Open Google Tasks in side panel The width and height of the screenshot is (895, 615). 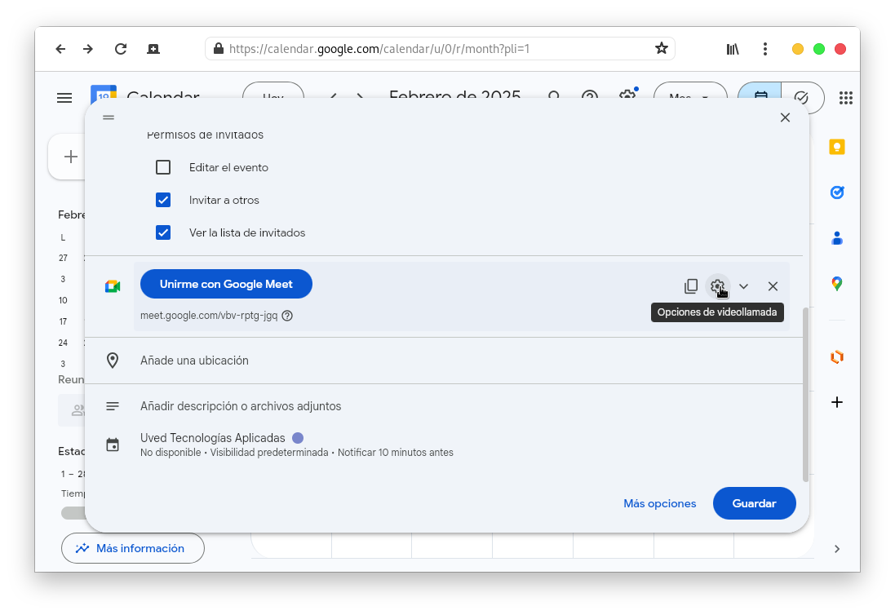836,192
